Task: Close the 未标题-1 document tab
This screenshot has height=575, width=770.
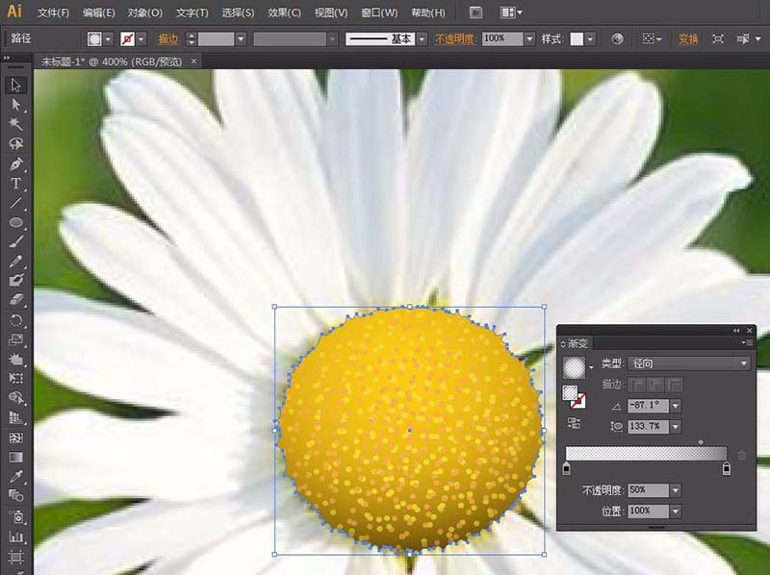Action: click(194, 61)
